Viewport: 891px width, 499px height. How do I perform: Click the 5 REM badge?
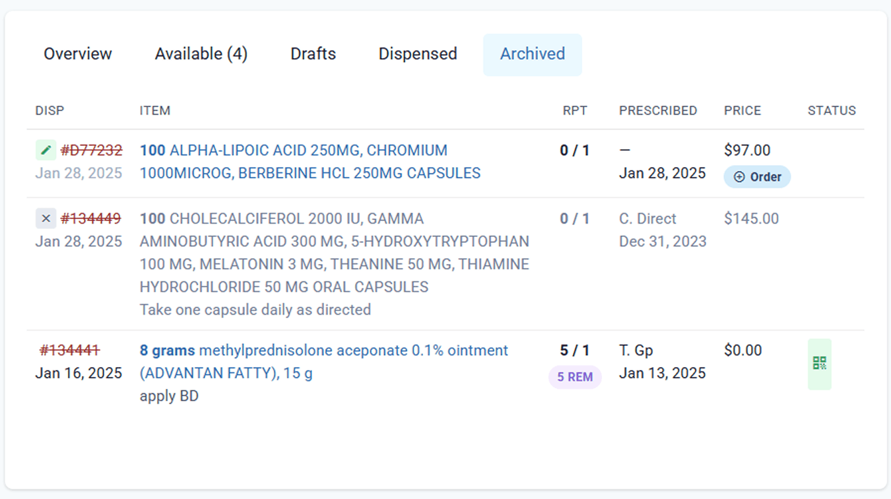point(575,377)
